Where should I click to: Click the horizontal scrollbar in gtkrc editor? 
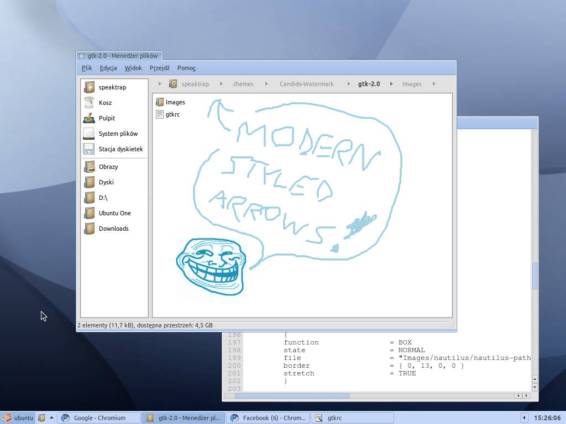pos(292,396)
